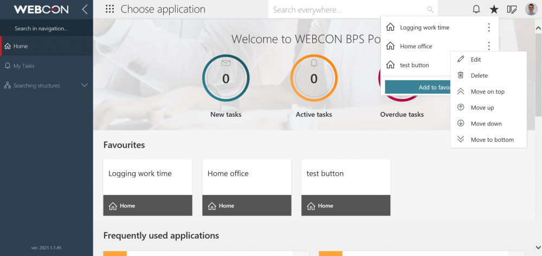Screen dimensions: 542x256
Task: Click the Search everywhere field
Action: click(x=353, y=10)
